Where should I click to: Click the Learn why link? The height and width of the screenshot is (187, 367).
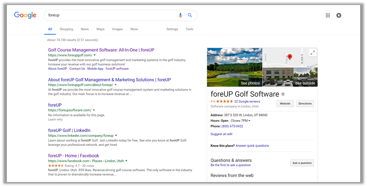[55, 119]
